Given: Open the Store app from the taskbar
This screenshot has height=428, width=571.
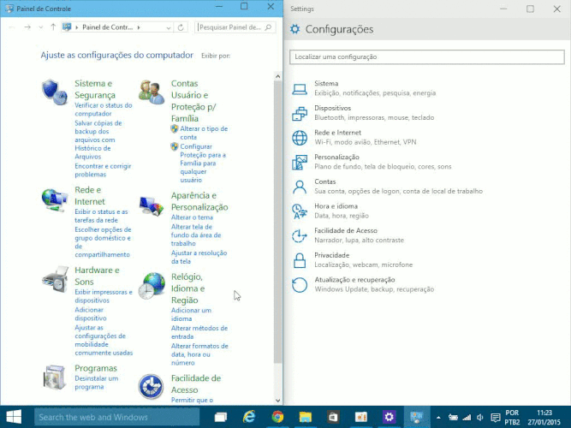Looking at the screenshot, I should click(333, 417).
